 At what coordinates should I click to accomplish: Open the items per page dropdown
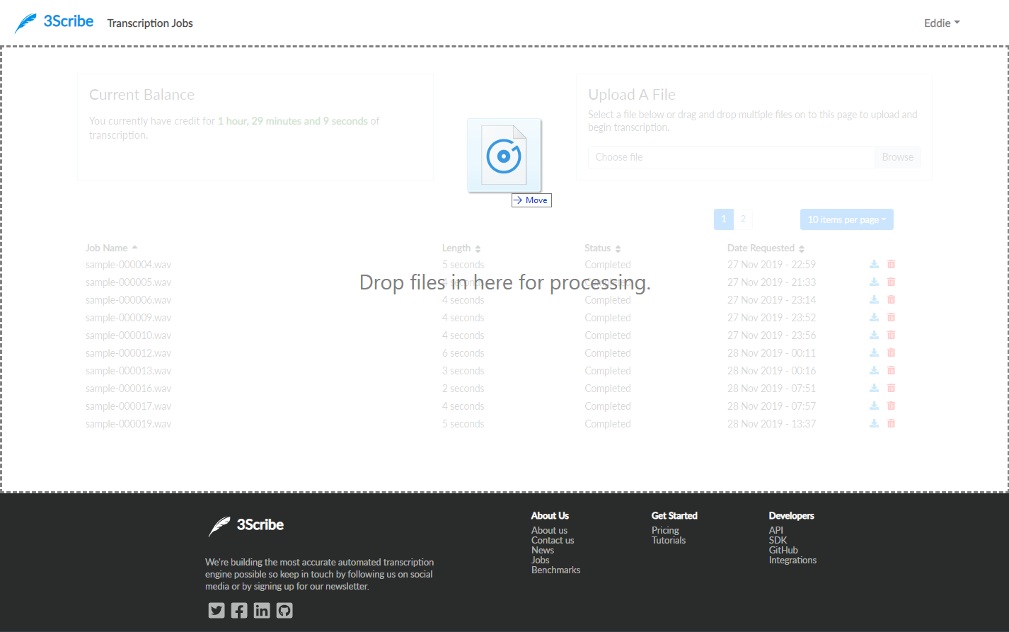tap(846, 219)
